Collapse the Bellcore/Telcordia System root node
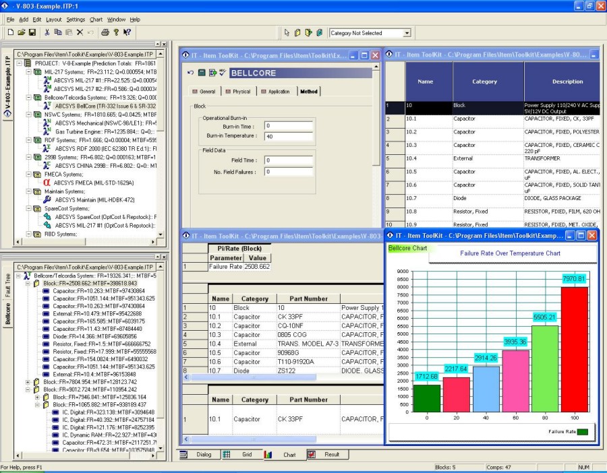The width and height of the screenshot is (607, 473). [x=18, y=276]
